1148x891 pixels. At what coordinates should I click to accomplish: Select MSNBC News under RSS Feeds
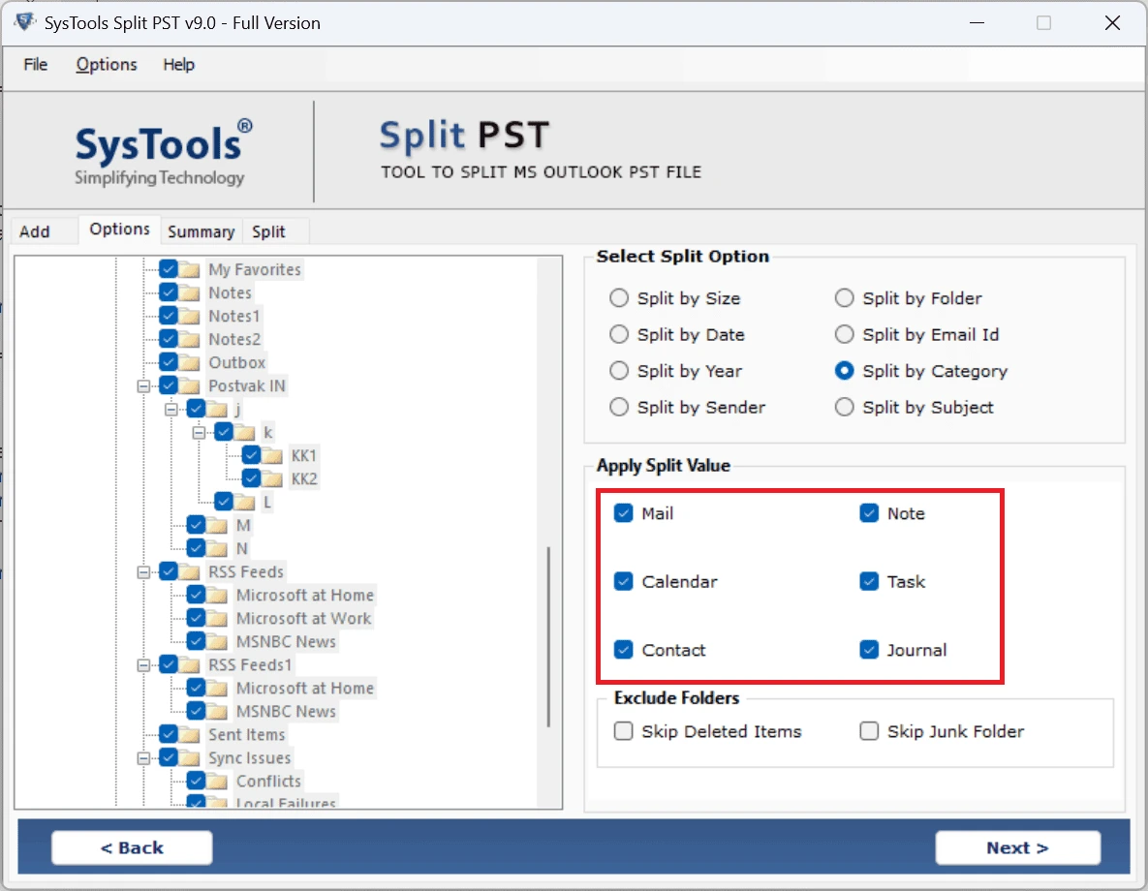(x=286, y=641)
